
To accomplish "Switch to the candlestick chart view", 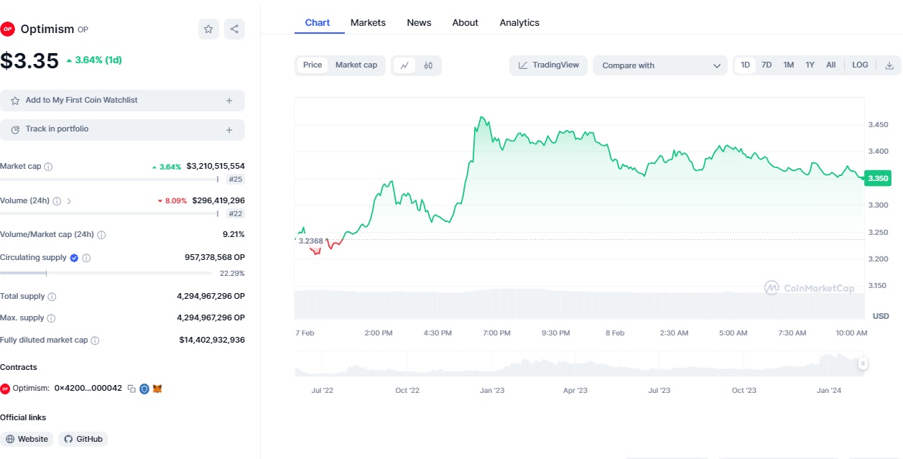I will [428, 65].
